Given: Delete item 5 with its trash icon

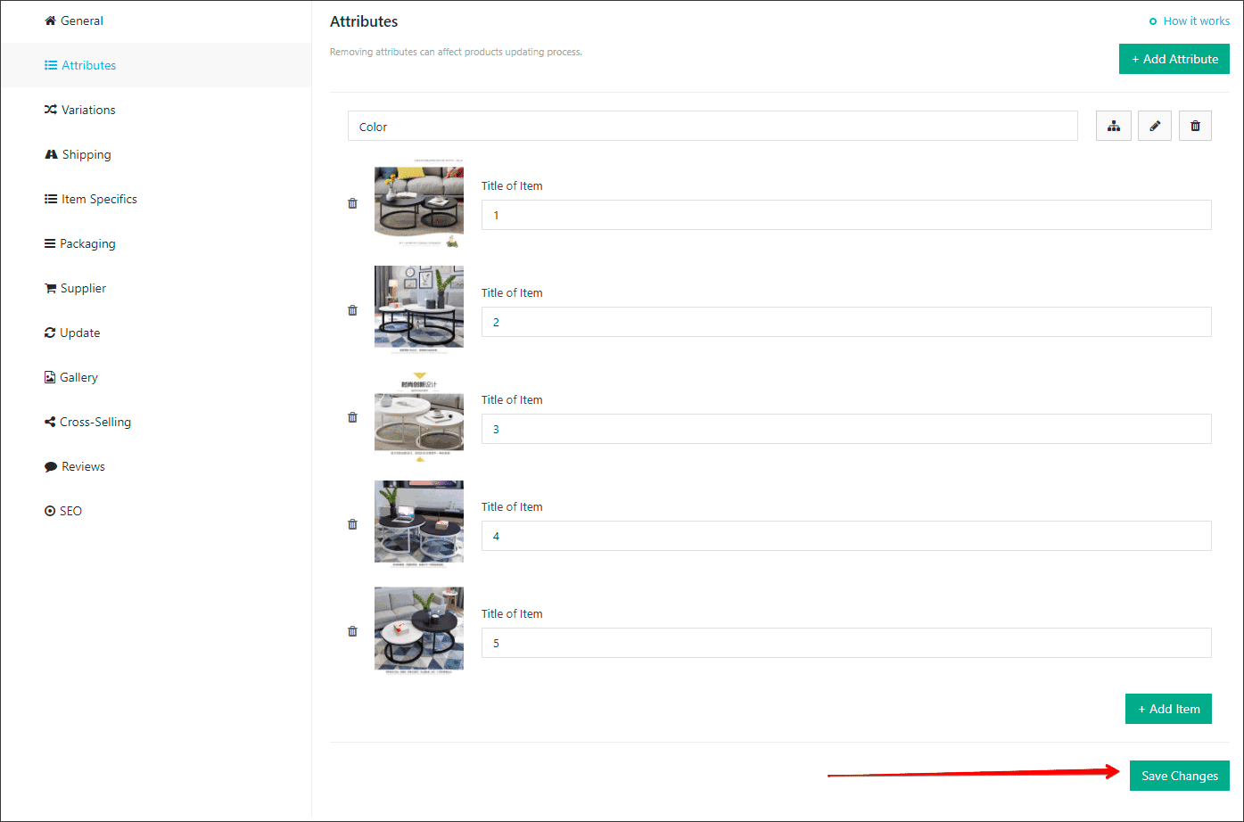Looking at the screenshot, I should [352, 631].
